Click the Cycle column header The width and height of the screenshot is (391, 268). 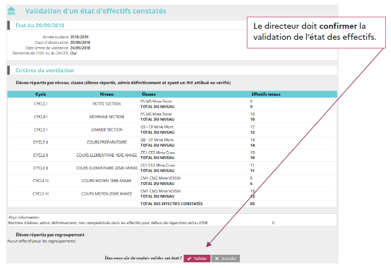(40, 94)
